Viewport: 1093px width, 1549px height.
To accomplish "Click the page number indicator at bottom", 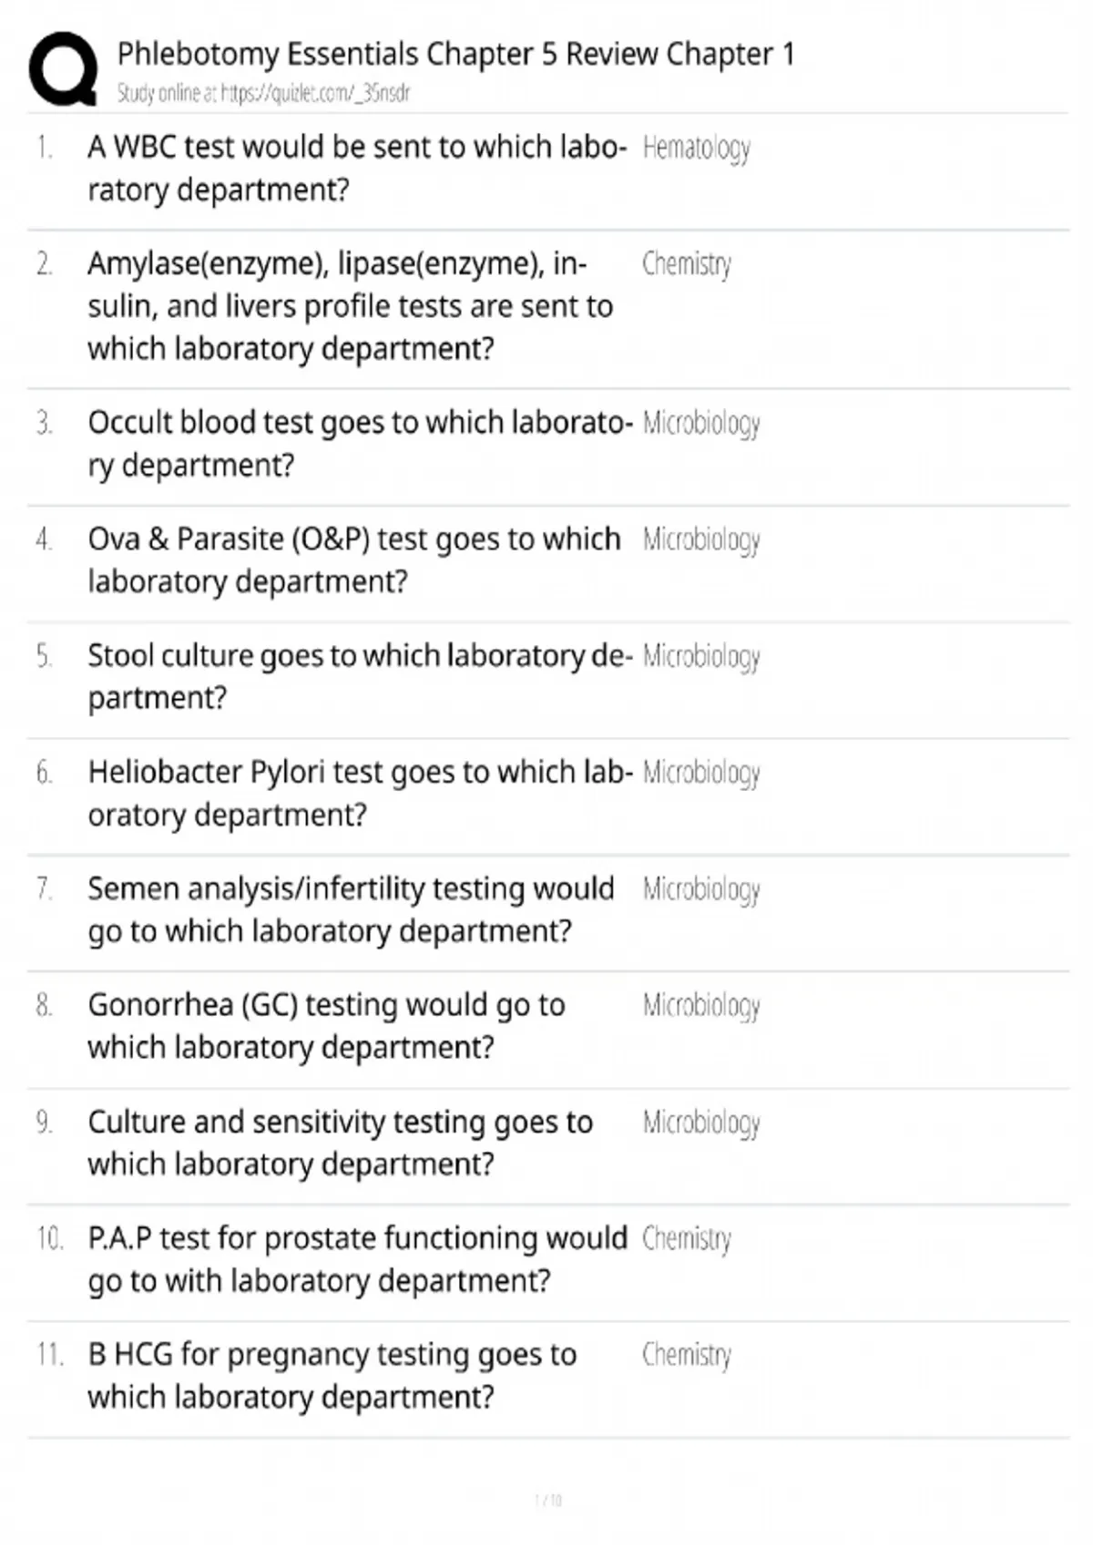I will [x=548, y=1500].
